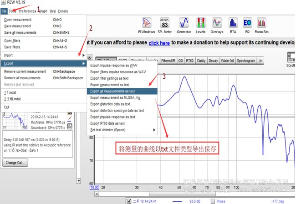This screenshot has width=296, height=204.
Task: Launch the Room Sim tool
Action: (x=261, y=25)
